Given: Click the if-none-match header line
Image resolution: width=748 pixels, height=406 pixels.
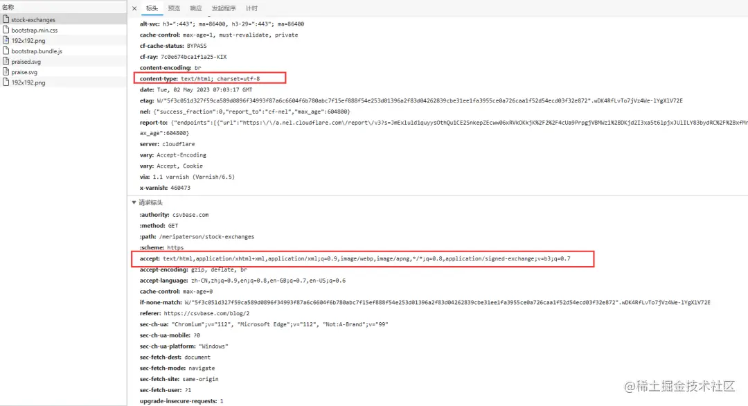Looking at the screenshot, I should pyautogui.click(x=425, y=303).
